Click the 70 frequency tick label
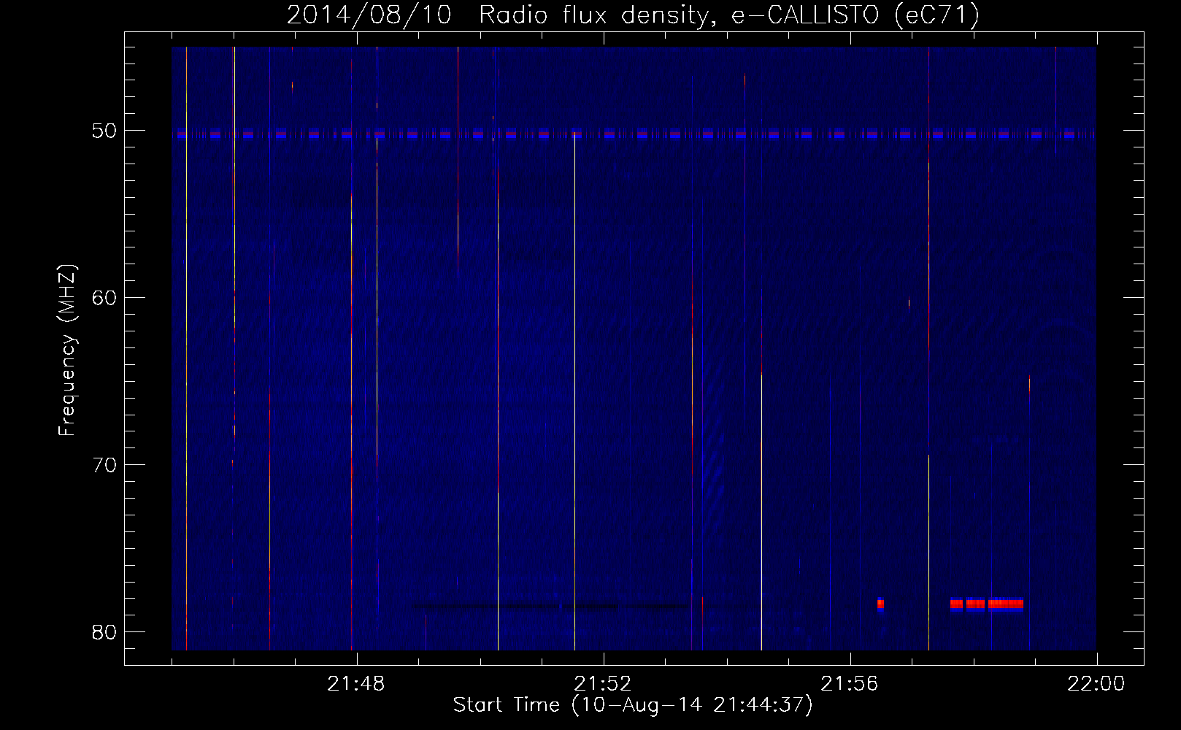Image resolution: width=1181 pixels, height=730 pixels. (x=104, y=464)
